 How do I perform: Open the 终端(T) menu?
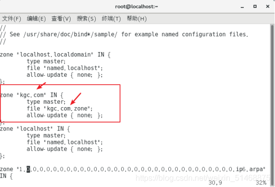click(111, 18)
